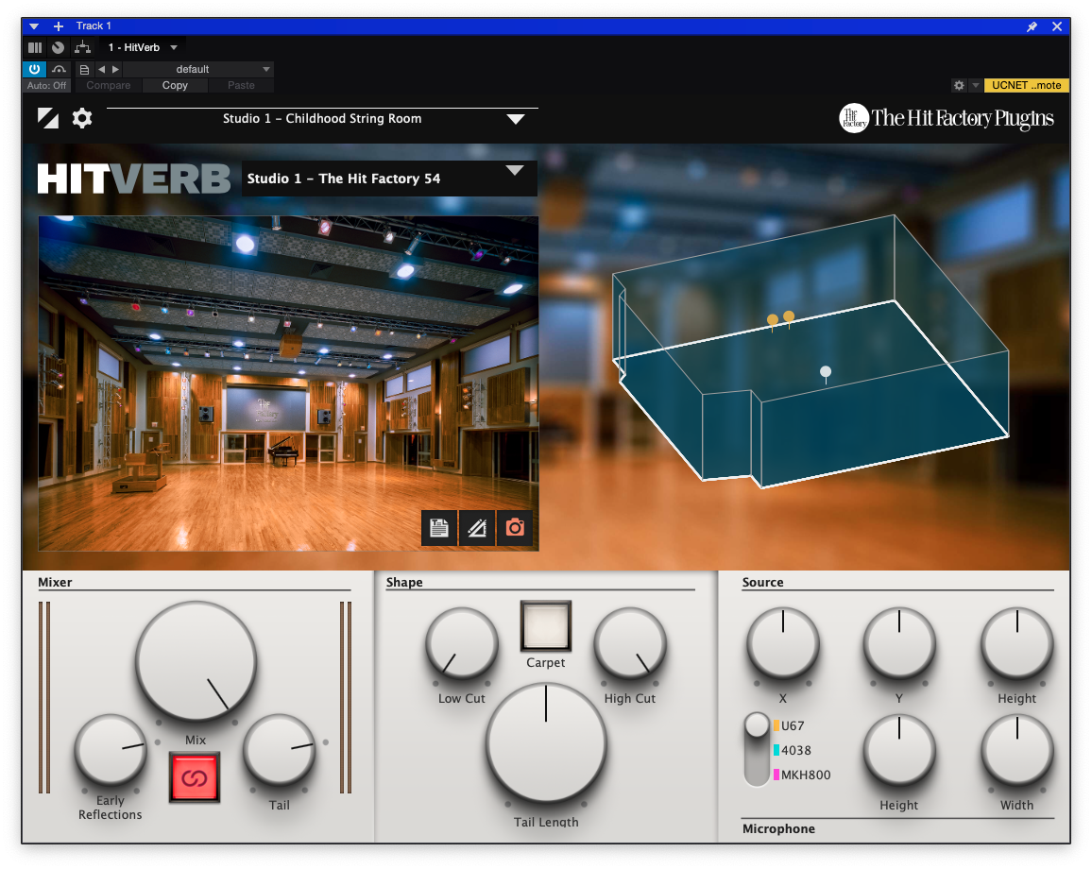1092x869 pixels.
Task: Click the High Cut knob
Action: (630, 644)
